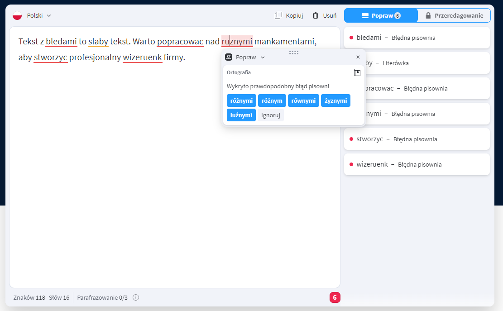Grab the popup drag handle dots
The image size is (503, 311).
294,52
